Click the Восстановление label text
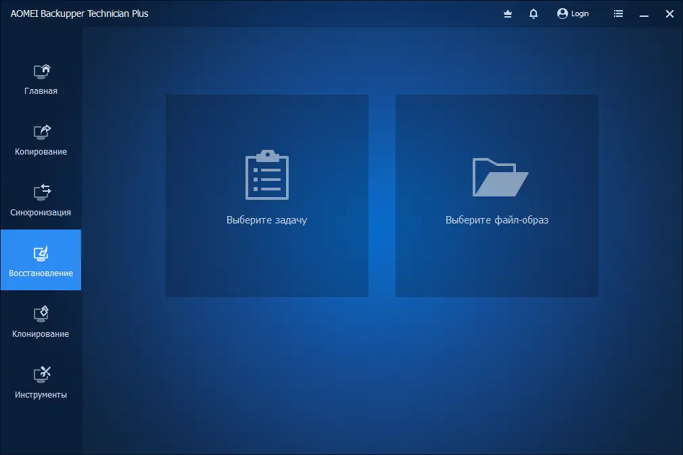Screen dimensions: 683x455 [41, 273]
